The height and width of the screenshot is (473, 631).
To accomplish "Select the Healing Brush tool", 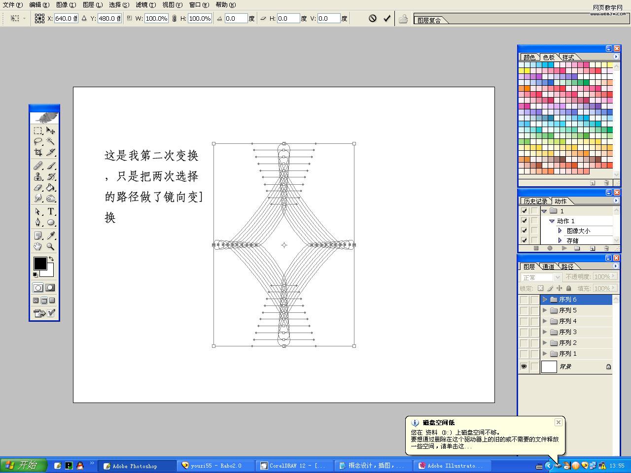I will click(x=38, y=166).
